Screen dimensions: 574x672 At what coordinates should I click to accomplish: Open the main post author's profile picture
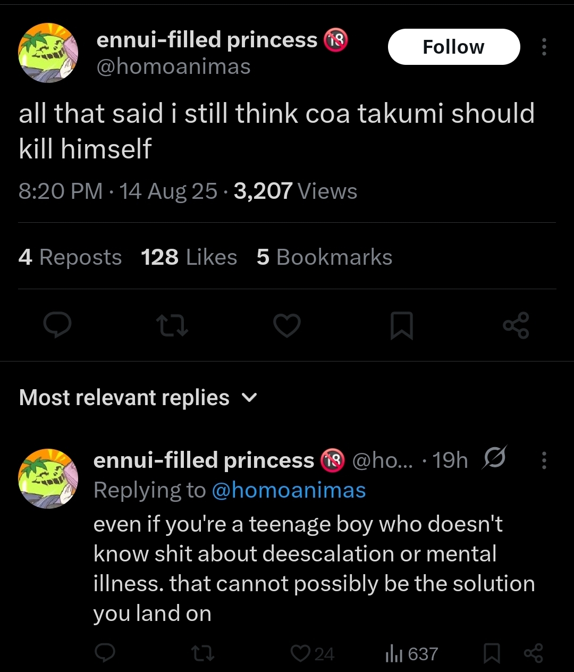click(x=48, y=53)
